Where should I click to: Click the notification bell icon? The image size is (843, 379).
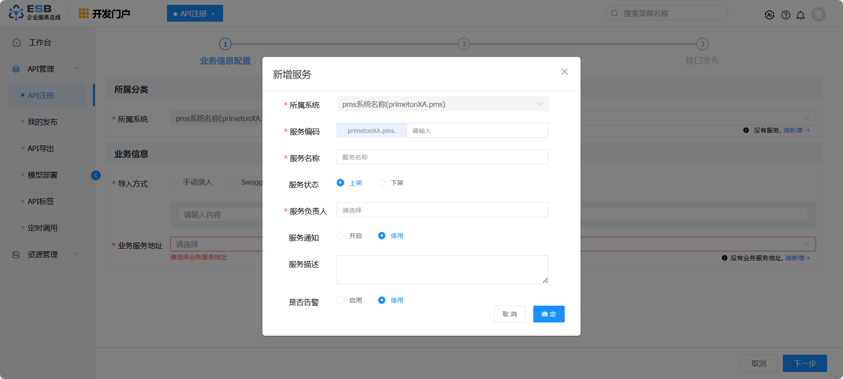[800, 15]
